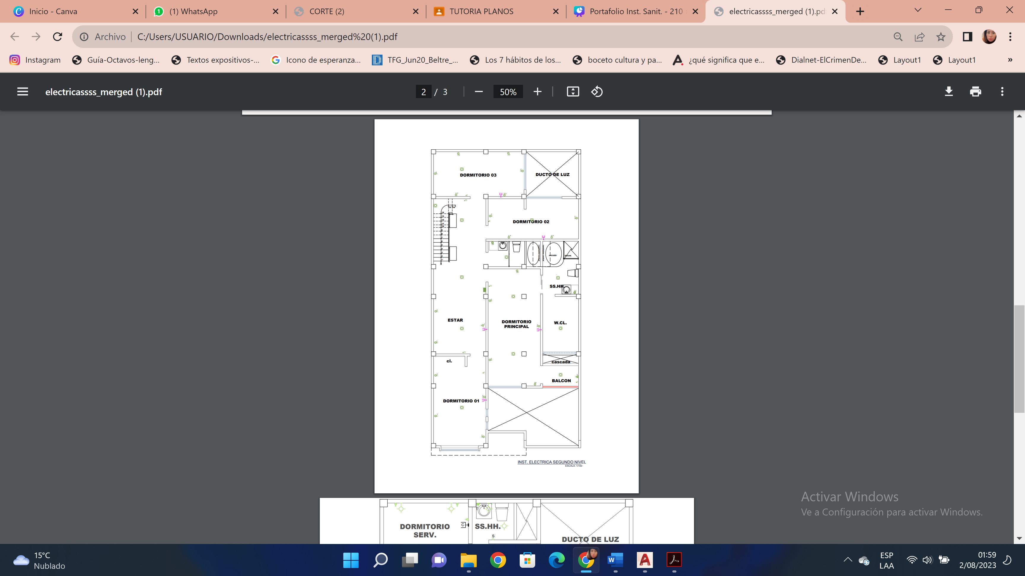The width and height of the screenshot is (1025, 576).
Task: Open PDF viewer more actions menu
Action: pyautogui.click(x=1002, y=92)
